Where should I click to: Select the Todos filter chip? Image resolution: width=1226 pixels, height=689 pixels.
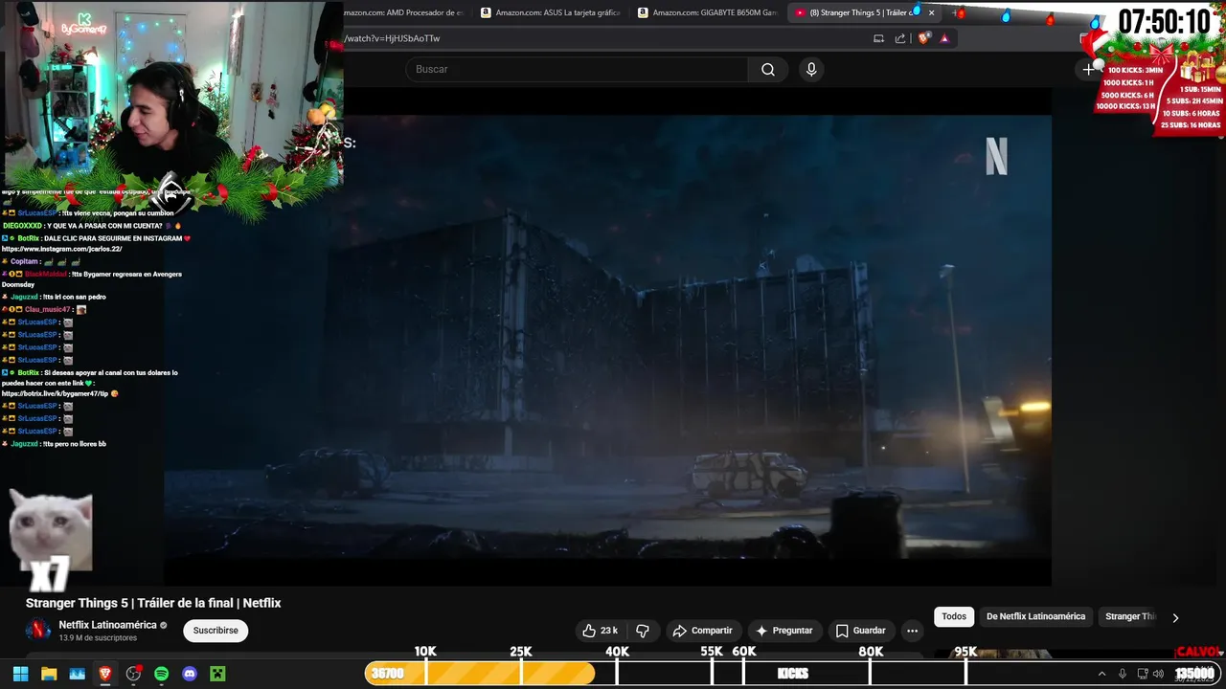[x=954, y=616]
